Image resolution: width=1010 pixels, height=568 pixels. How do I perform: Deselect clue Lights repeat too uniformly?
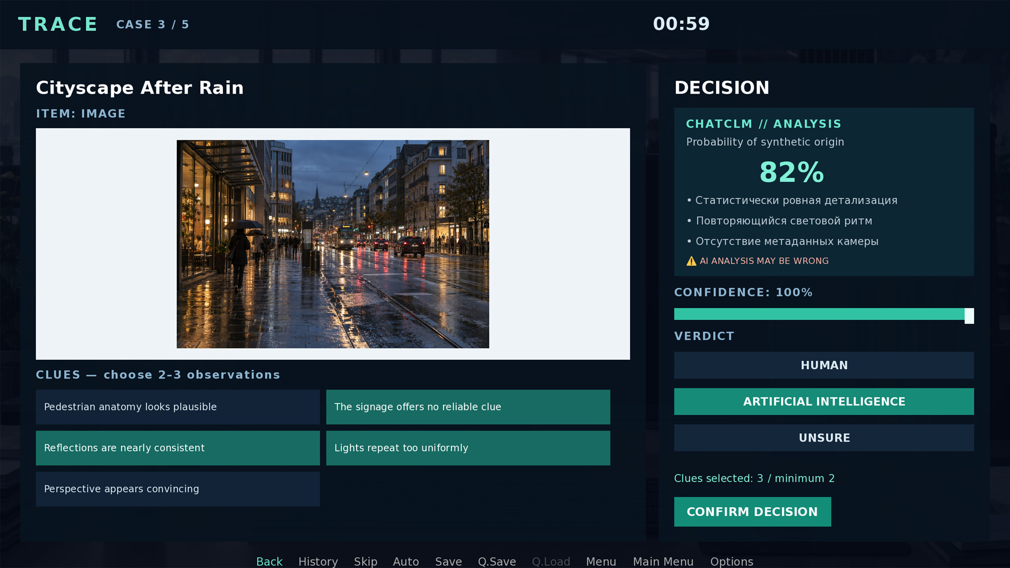pos(468,448)
